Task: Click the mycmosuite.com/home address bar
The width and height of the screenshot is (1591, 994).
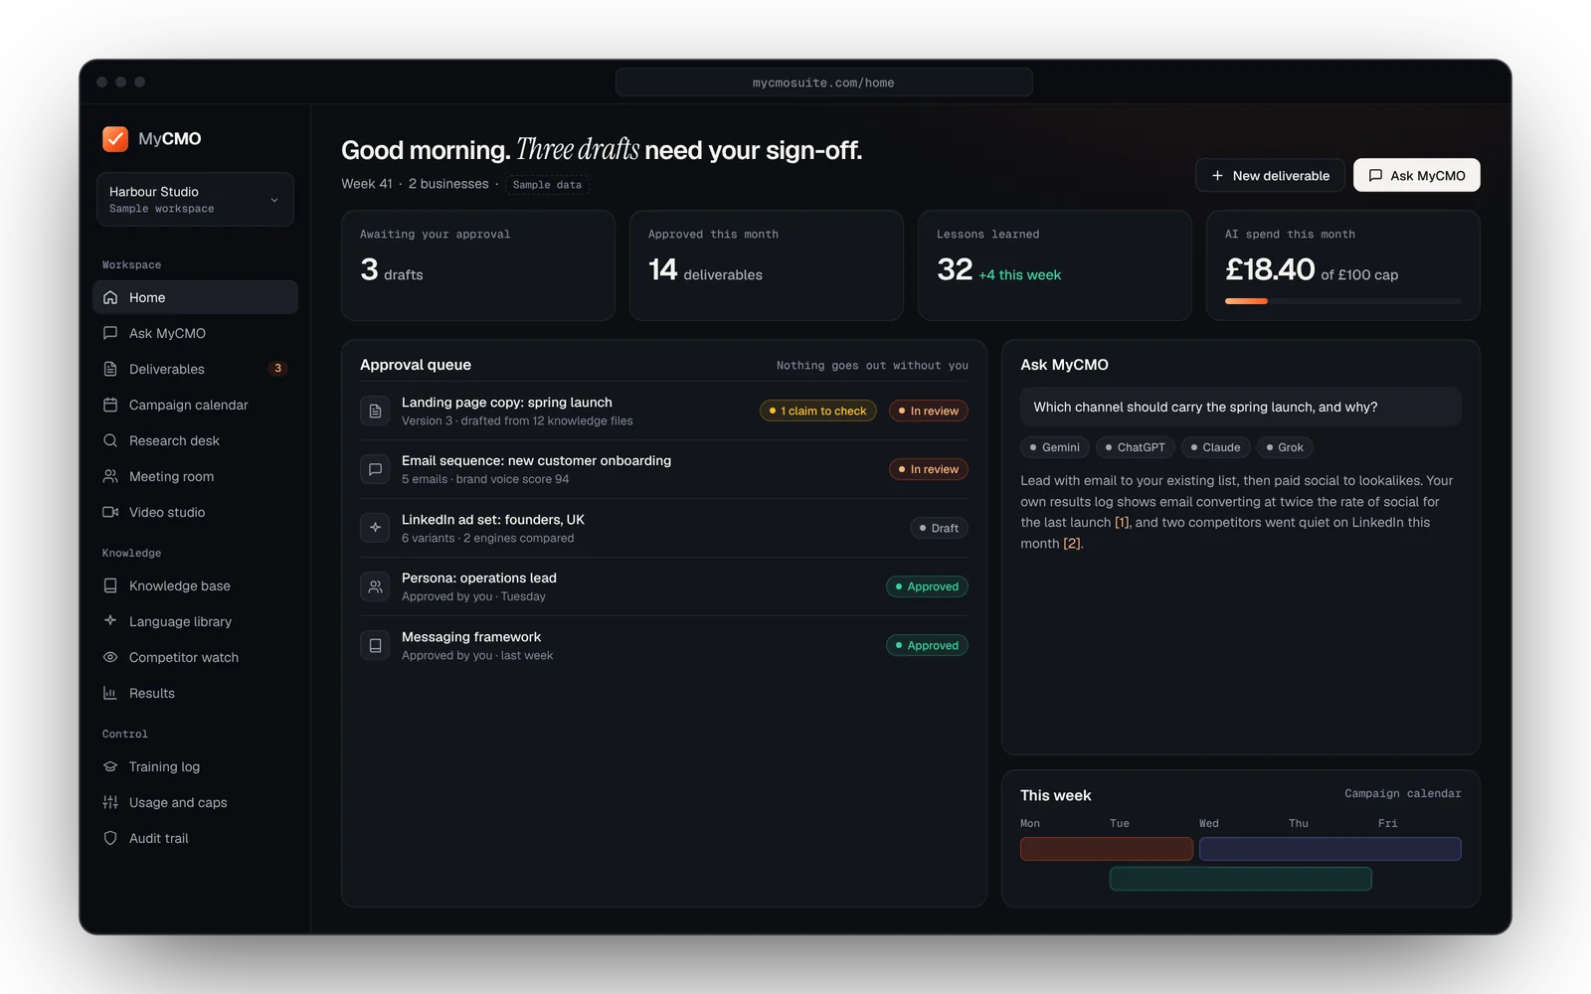Action: coord(823,83)
